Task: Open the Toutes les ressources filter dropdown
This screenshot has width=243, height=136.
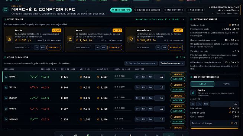Action: 172,63
